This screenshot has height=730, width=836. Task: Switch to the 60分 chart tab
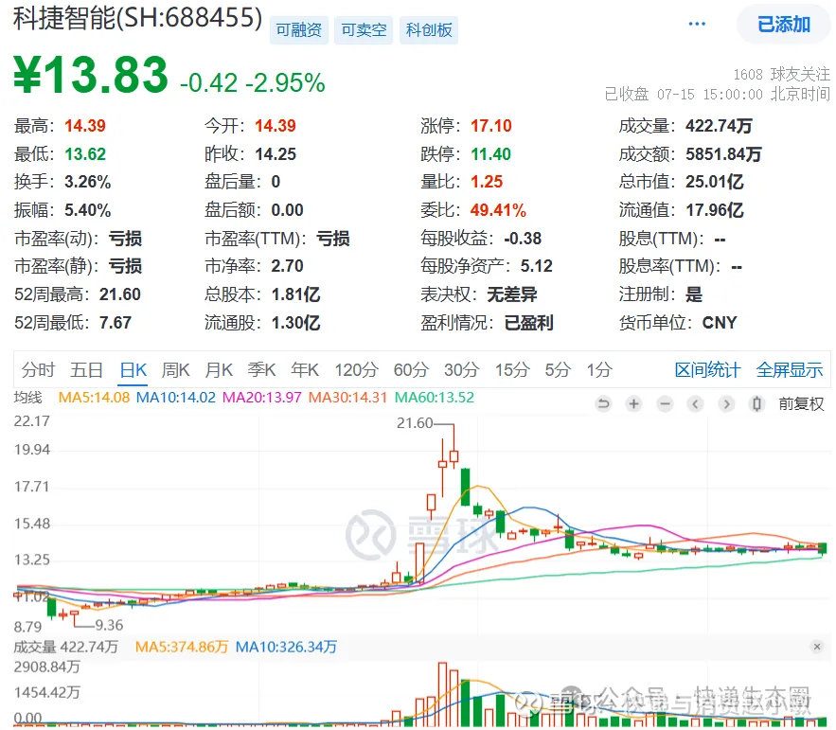(x=411, y=369)
